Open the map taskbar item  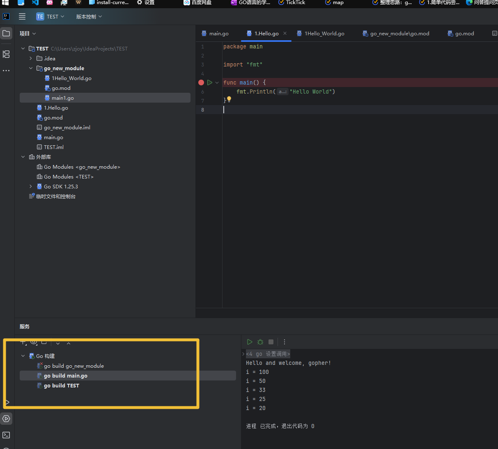tap(334, 2)
